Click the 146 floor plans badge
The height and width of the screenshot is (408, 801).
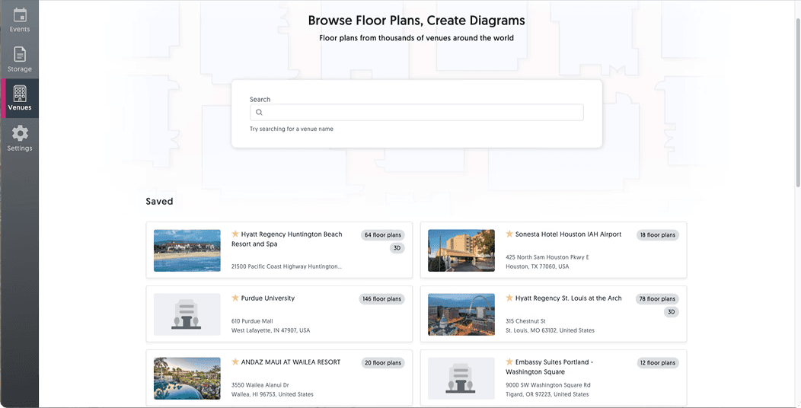tap(381, 298)
